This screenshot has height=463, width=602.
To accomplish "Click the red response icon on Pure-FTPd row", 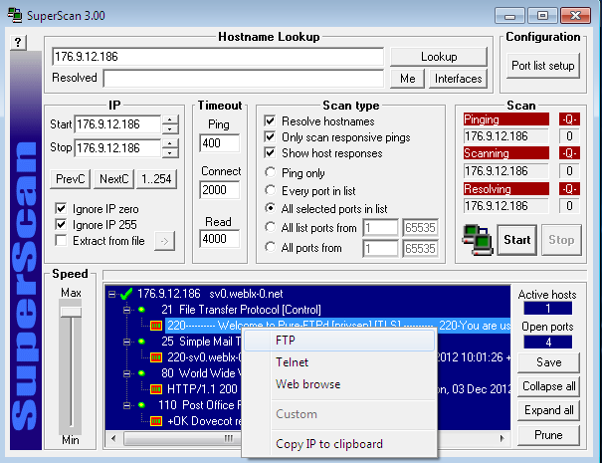I will point(156,326).
